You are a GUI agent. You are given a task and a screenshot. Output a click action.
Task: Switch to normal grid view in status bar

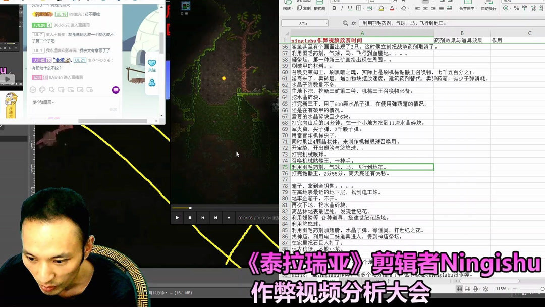(x=459, y=289)
